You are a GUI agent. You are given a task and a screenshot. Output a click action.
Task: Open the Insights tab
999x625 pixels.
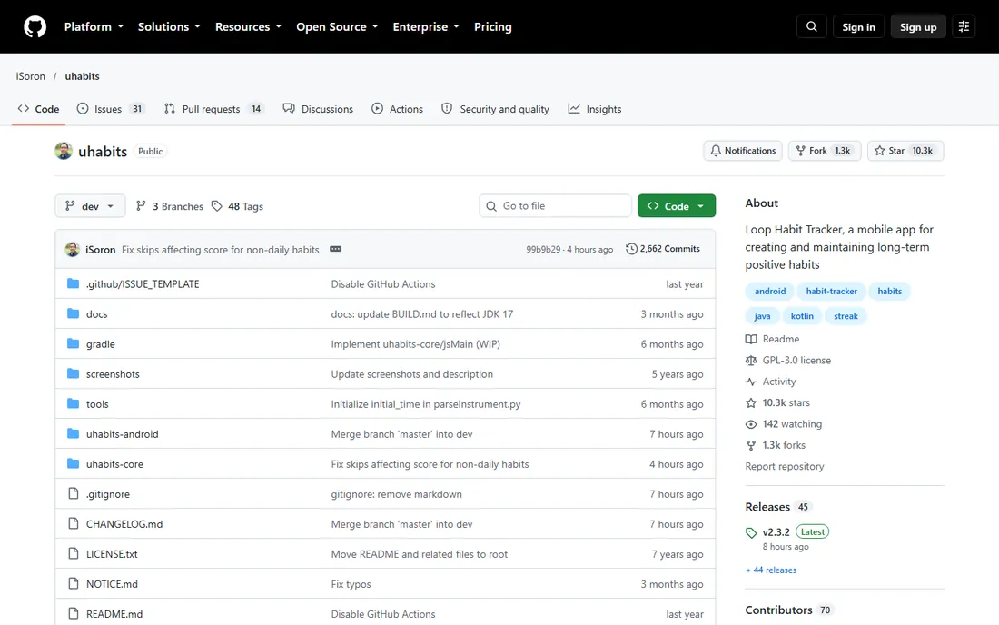[595, 109]
